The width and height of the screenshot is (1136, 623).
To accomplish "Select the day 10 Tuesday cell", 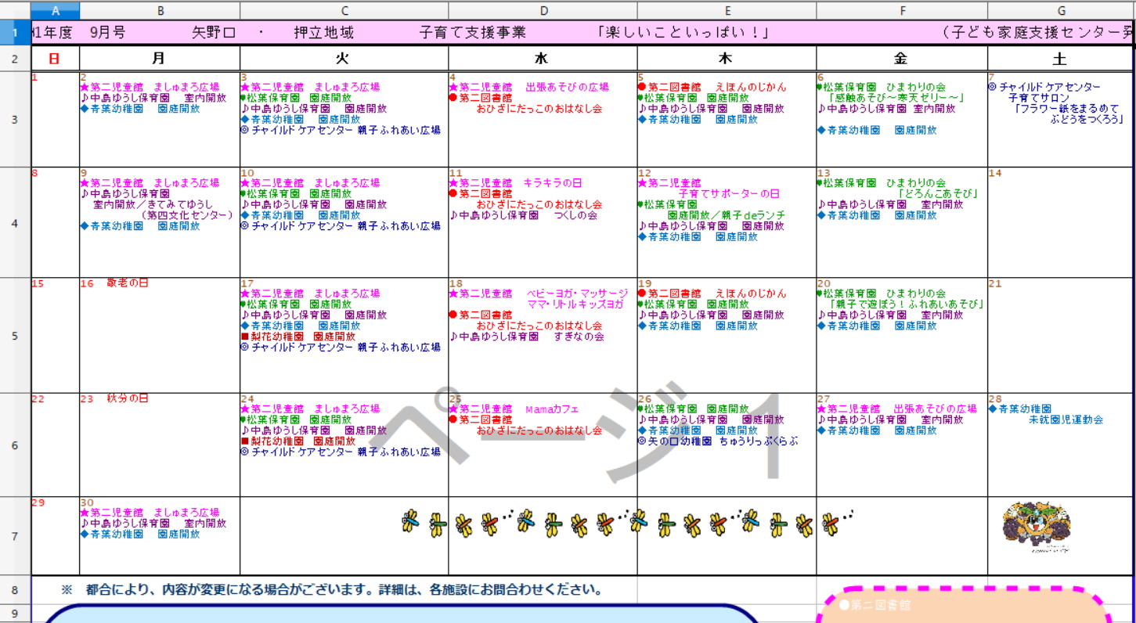I will [344, 222].
